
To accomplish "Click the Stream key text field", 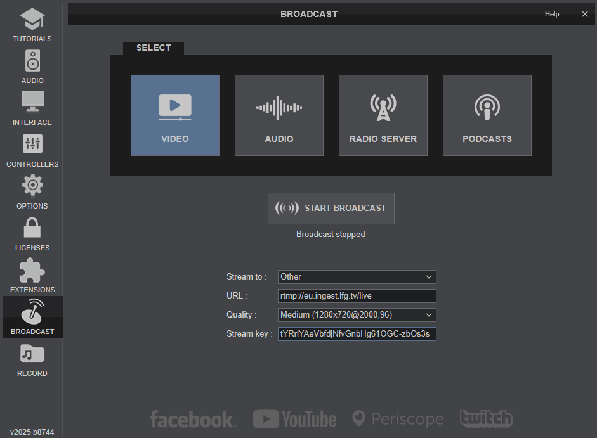I will coord(357,334).
